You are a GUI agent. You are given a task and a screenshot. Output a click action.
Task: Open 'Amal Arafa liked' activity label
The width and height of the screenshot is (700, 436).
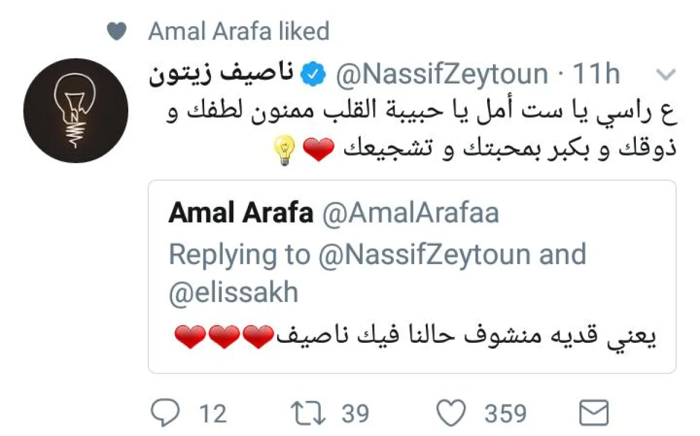click(239, 31)
